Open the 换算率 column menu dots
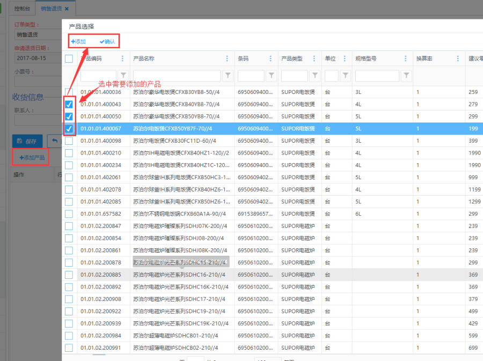 tap(458, 59)
